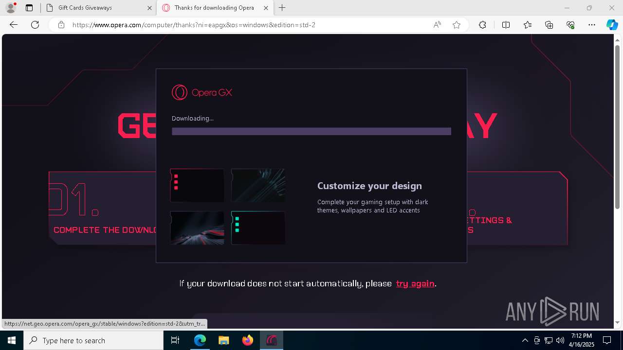623x350 pixels.
Task: Open the Copilot sidebar icon
Action: (x=612, y=25)
